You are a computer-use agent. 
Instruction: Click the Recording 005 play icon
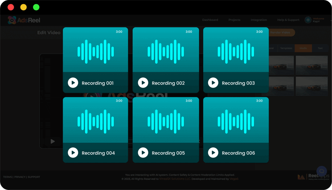click(x=143, y=153)
